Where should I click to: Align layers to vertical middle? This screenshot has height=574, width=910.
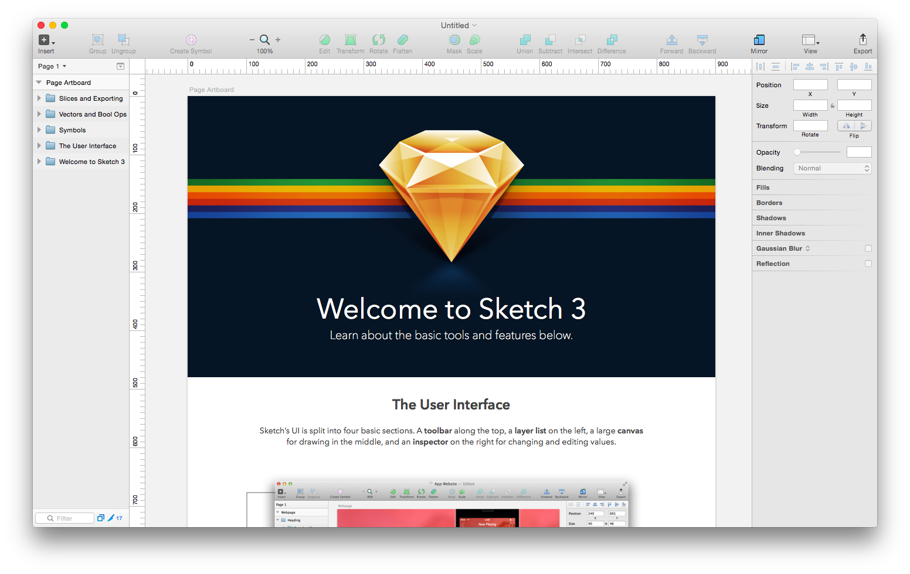[854, 67]
